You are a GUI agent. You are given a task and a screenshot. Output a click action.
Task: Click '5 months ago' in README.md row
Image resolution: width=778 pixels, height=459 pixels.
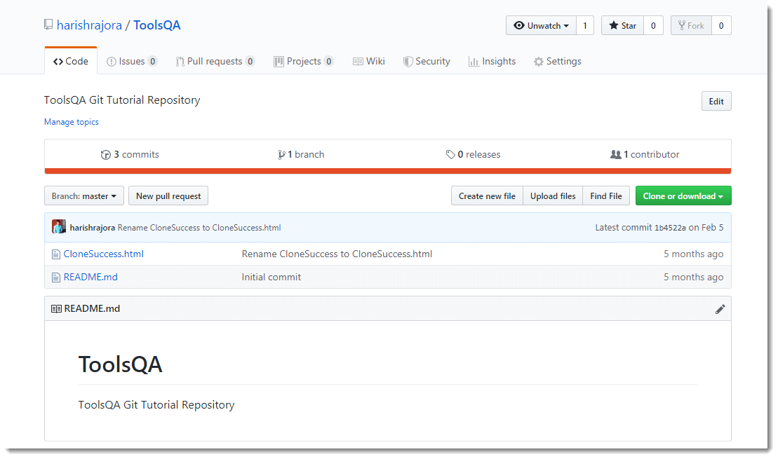[x=693, y=277]
